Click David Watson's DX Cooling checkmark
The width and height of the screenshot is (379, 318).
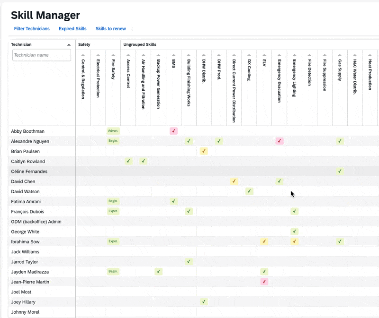pyautogui.click(x=249, y=191)
